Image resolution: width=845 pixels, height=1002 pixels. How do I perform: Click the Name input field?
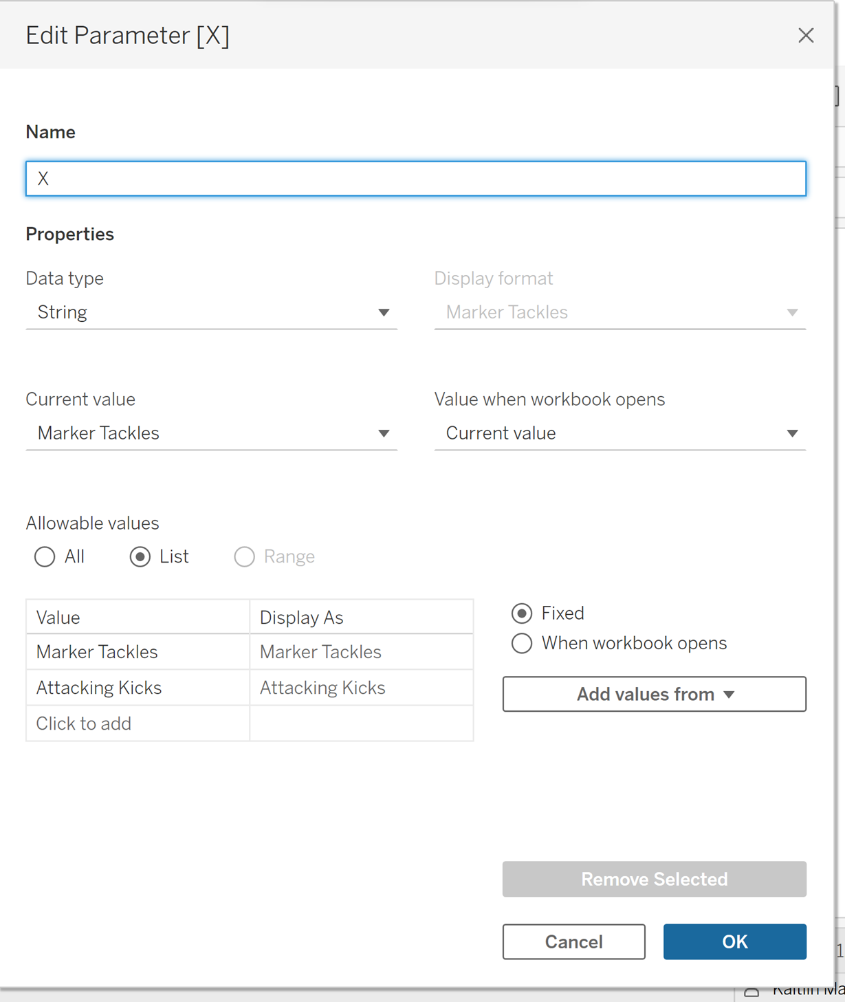(x=415, y=179)
